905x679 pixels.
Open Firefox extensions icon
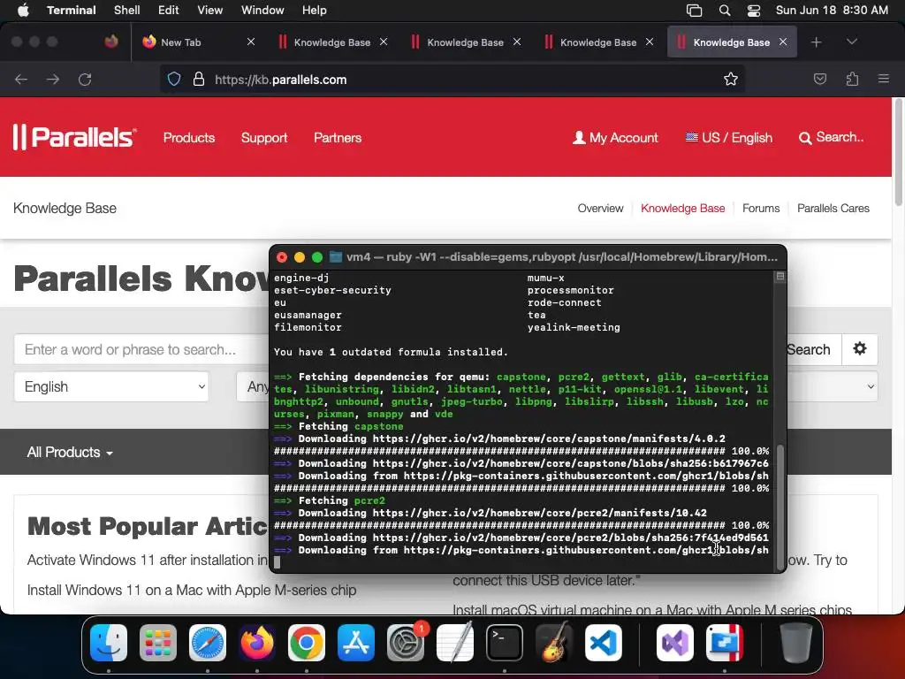[x=852, y=80]
